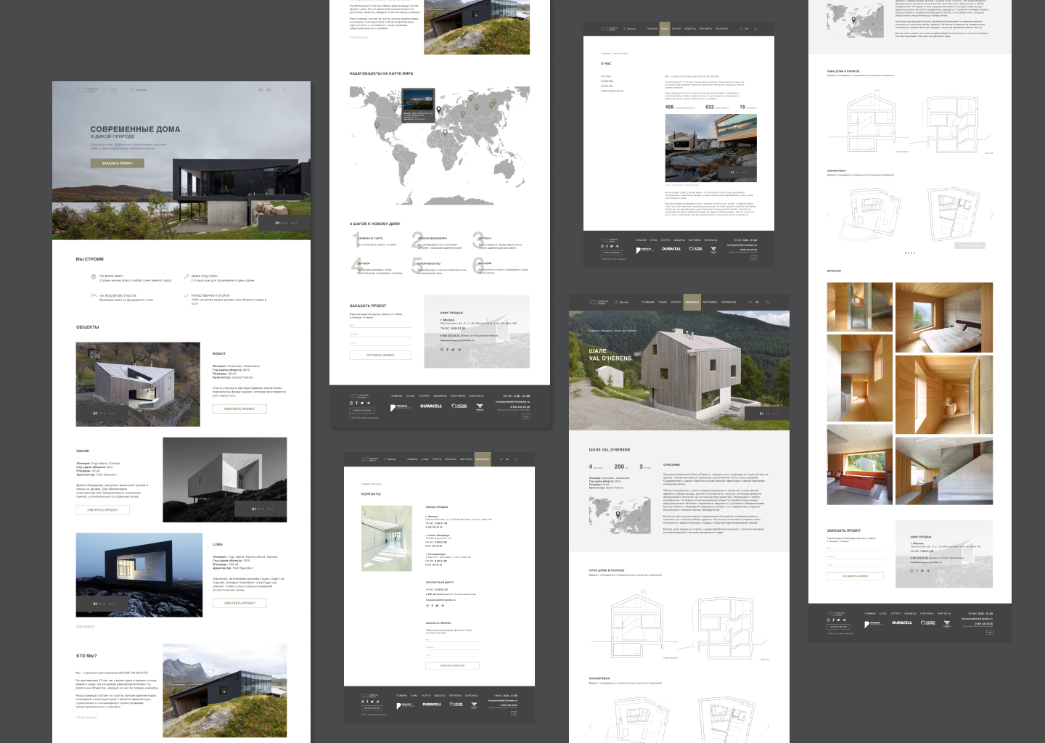The width and height of the screenshot is (1045, 743).
Task: Click Telegram icon in footer under the 6 steps page
Action: 369,403
